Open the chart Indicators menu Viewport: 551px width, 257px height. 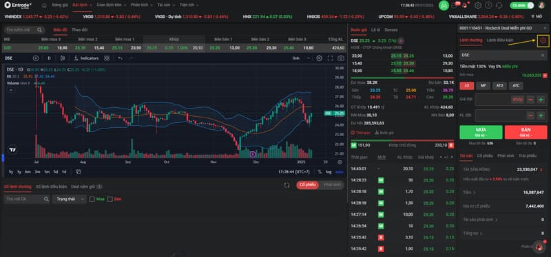pyautogui.click(x=87, y=58)
